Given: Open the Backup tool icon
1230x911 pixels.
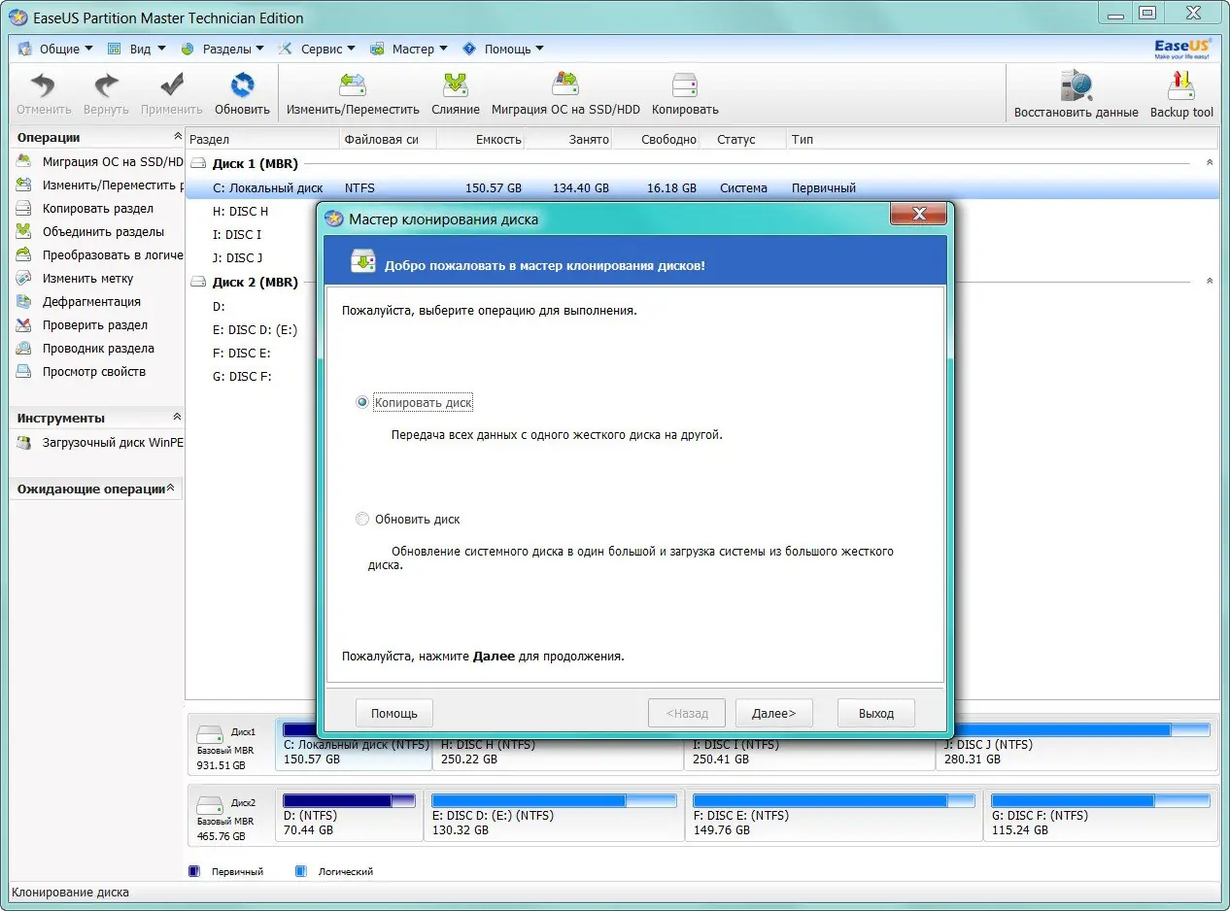Looking at the screenshot, I should pos(1181,86).
